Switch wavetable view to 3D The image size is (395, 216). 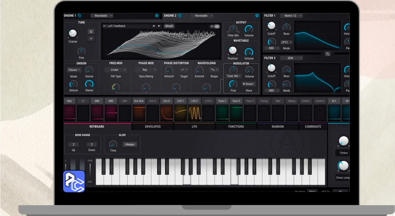[x=217, y=26]
